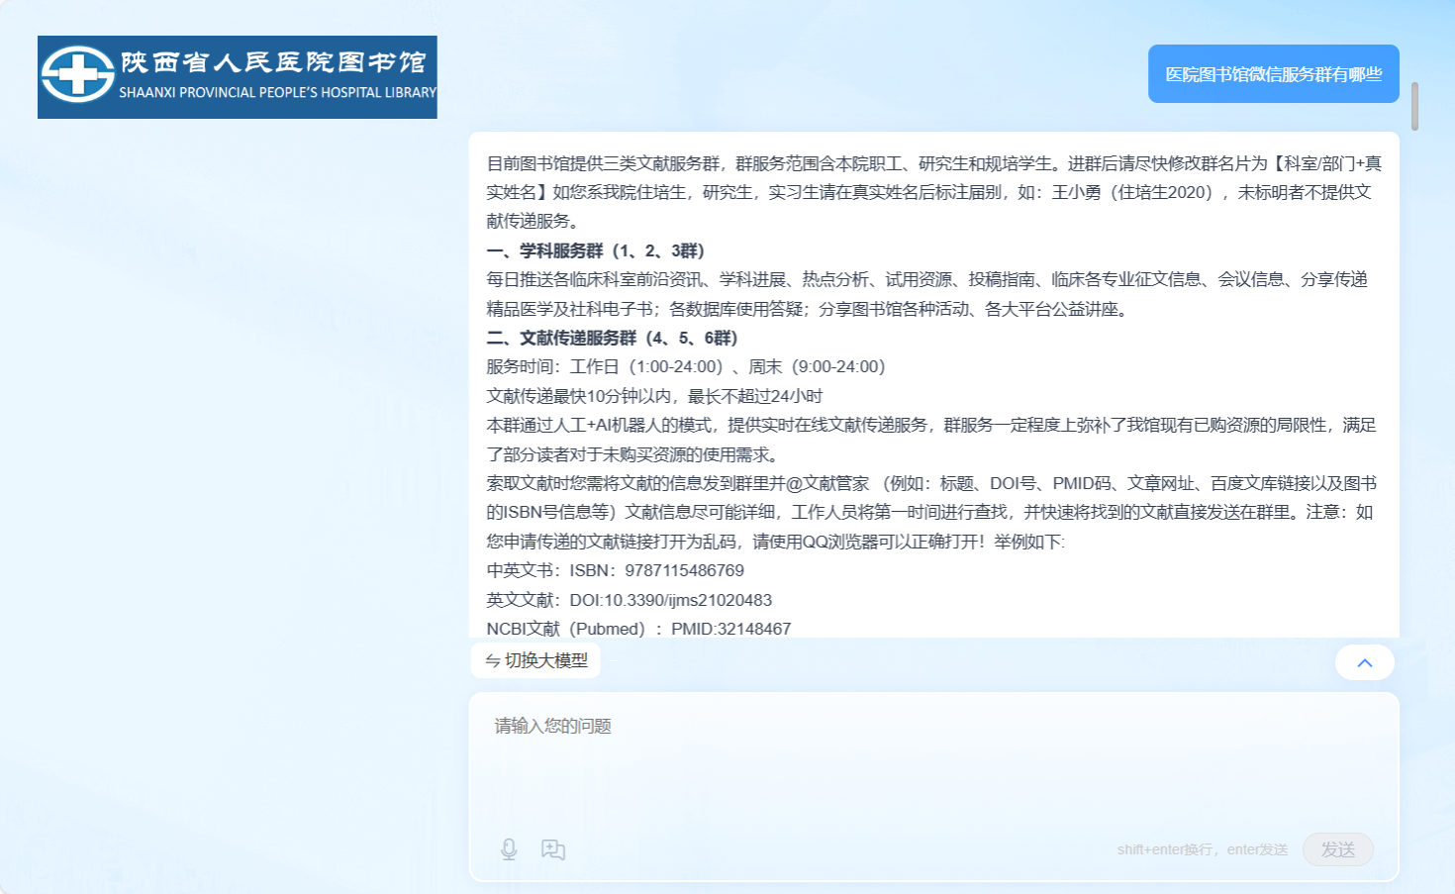The width and height of the screenshot is (1455, 894).
Task: Click the 一、学科服务群 (1、2、3群) heading
Action: (x=596, y=250)
